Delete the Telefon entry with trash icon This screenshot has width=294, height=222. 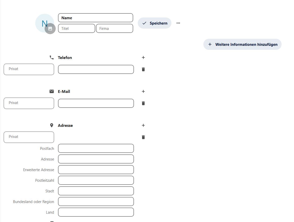pos(143,69)
